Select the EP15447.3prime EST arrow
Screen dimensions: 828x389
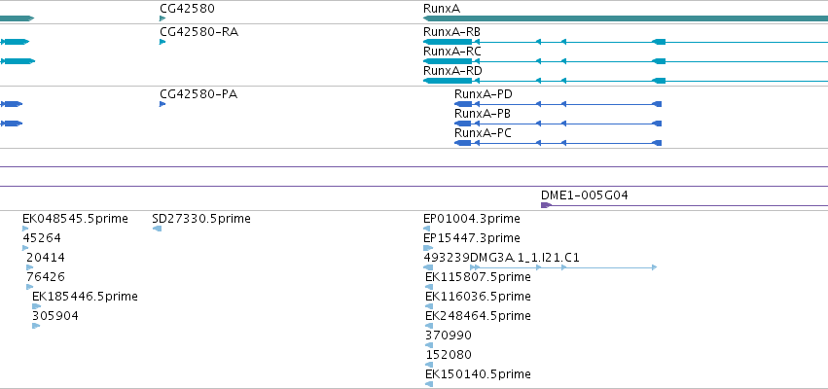point(428,248)
